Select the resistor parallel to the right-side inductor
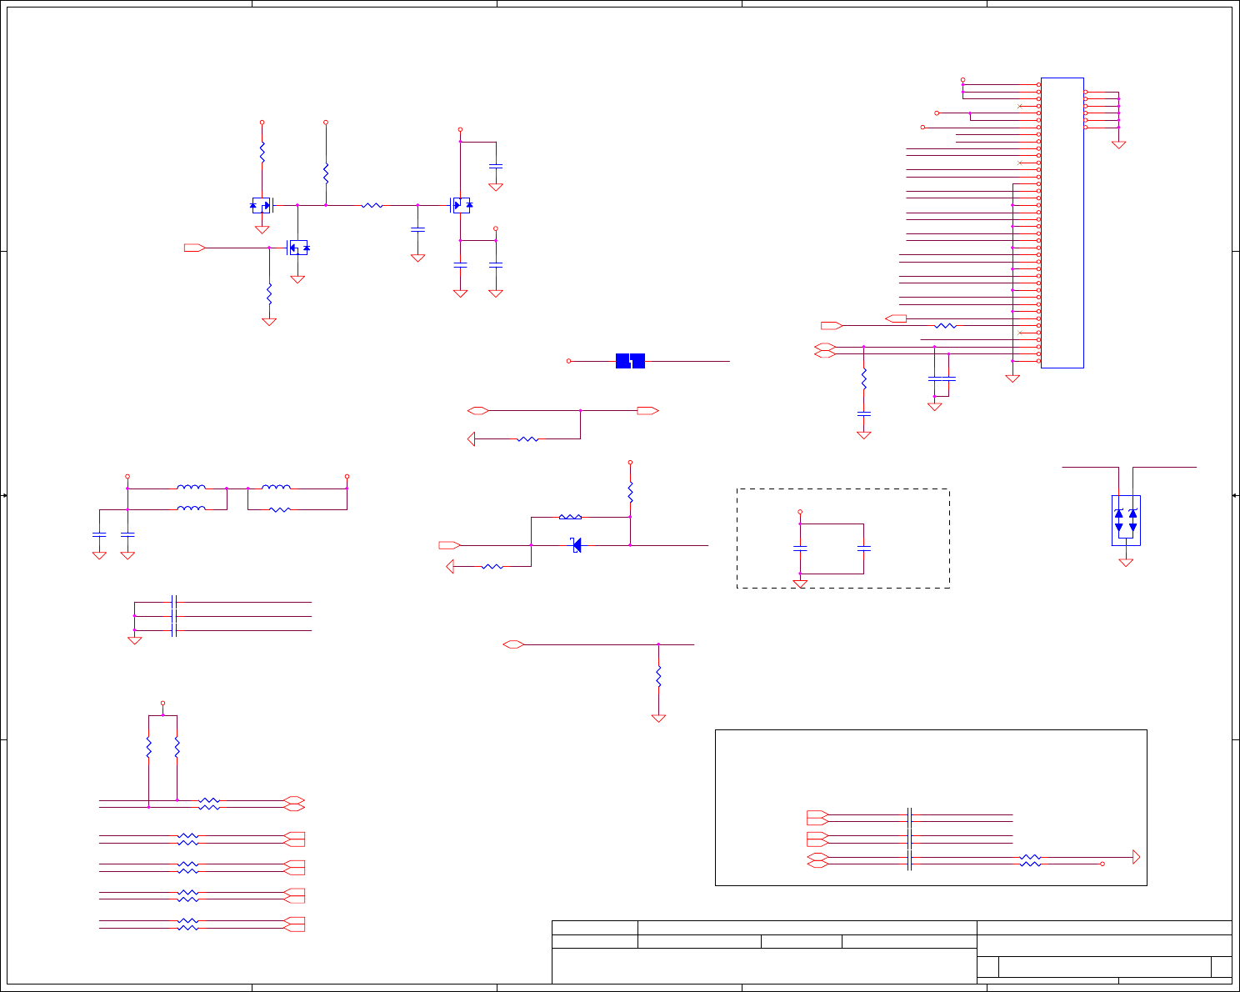Screen dimensions: 1240x992 pyautogui.click(x=280, y=509)
